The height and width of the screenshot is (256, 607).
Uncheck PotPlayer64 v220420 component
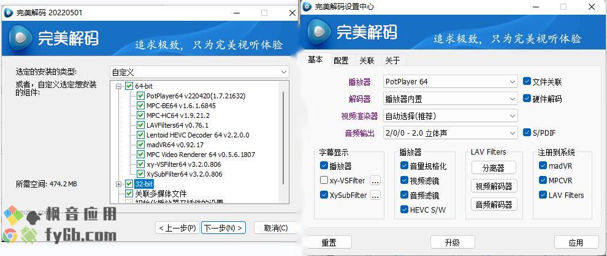[x=140, y=95]
